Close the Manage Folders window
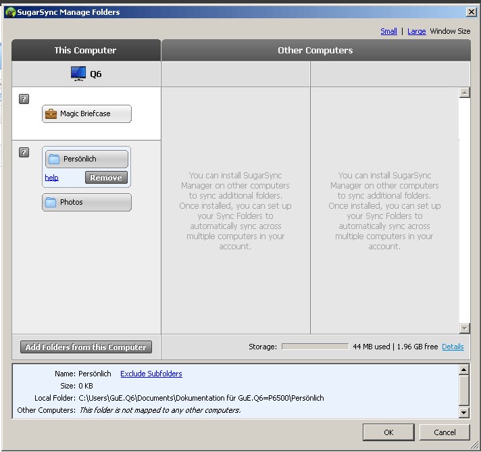Screen dimensions: 481x452 [x=470, y=11]
